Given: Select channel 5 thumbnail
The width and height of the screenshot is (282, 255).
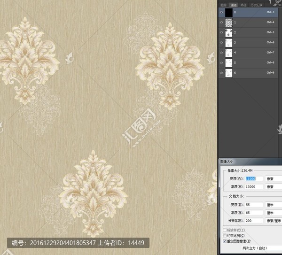Looking at the screenshot, I should pos(229,63).
